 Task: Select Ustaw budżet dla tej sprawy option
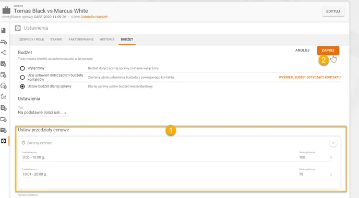[22, 86]
